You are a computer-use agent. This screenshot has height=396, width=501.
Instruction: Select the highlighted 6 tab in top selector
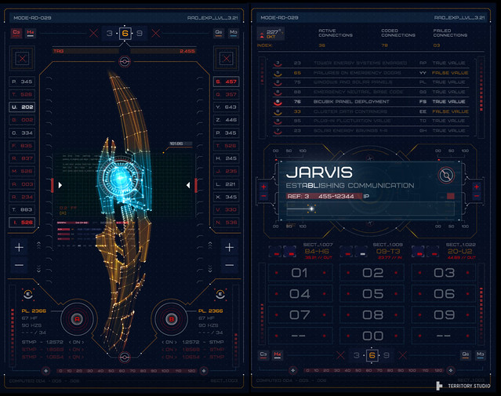click(124, 33)
